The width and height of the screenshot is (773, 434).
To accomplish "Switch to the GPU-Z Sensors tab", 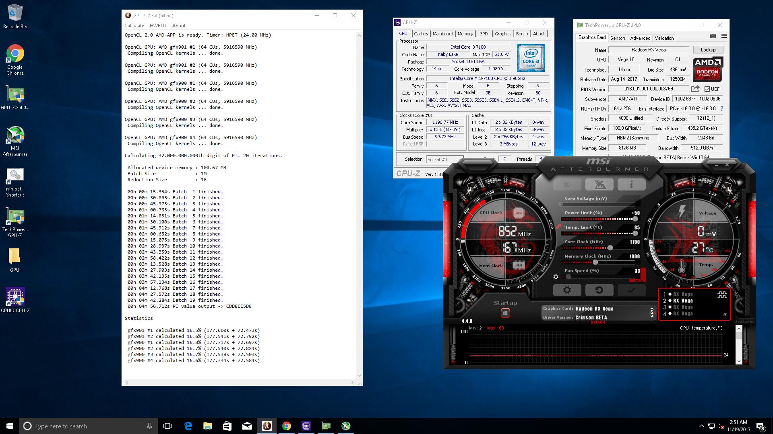I will tap(618, 38).
